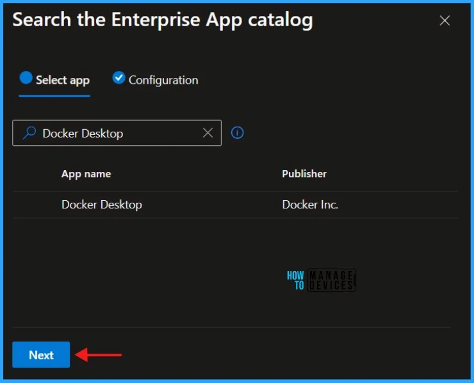Screen dimensions: 474x383
Task: Click inside the Docker Desktop search field
Action: [117, 133]
